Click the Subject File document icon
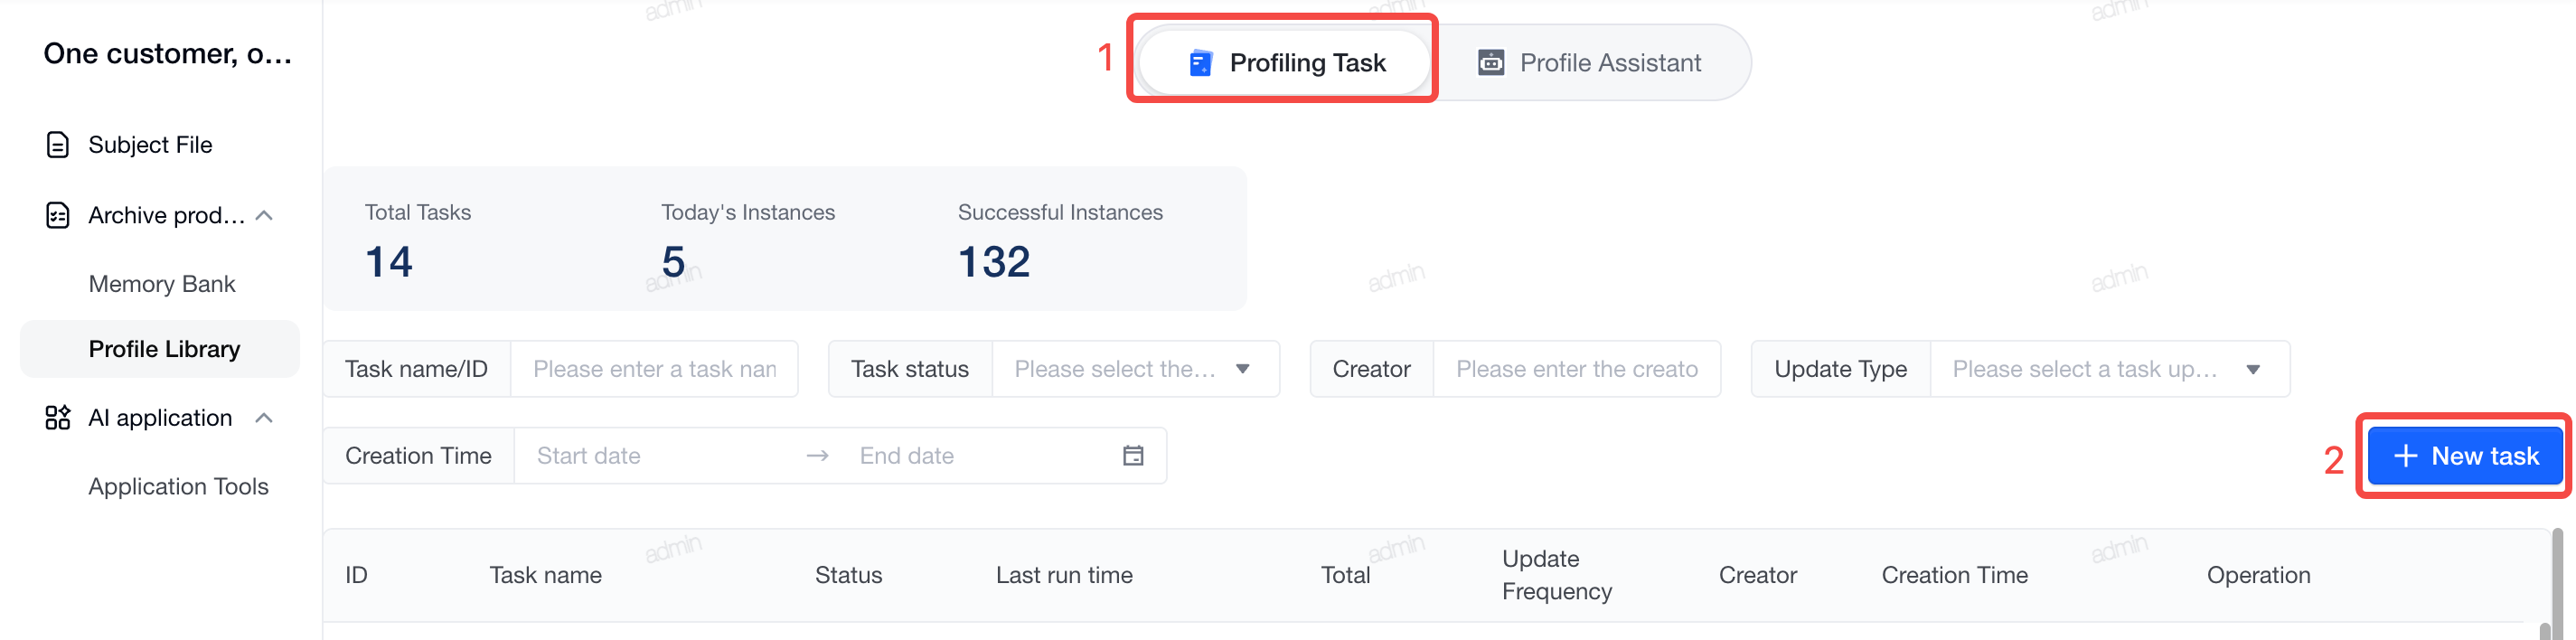Viewport: 2576px width, 640px height. click(x=58, y=145)
